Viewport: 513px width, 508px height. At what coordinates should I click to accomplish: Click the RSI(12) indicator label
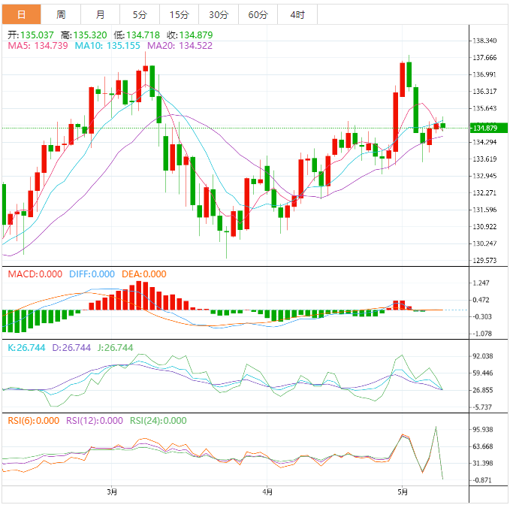(95, 421)
